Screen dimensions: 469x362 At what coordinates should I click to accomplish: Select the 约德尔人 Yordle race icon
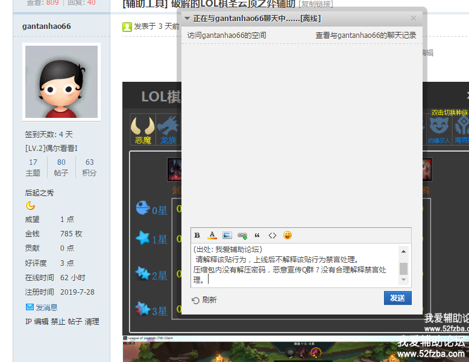pyautogui.click(x=439, y=130)
